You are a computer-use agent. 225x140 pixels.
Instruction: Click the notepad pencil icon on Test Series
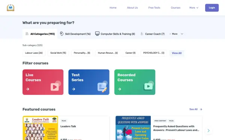pyautogui.click(x=102, y=87)
